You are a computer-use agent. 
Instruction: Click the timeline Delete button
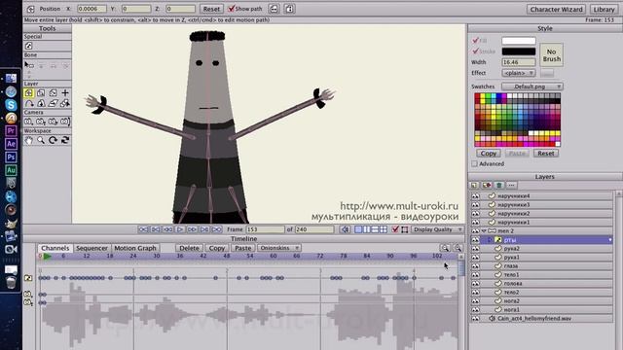click(x=189, y=248)
